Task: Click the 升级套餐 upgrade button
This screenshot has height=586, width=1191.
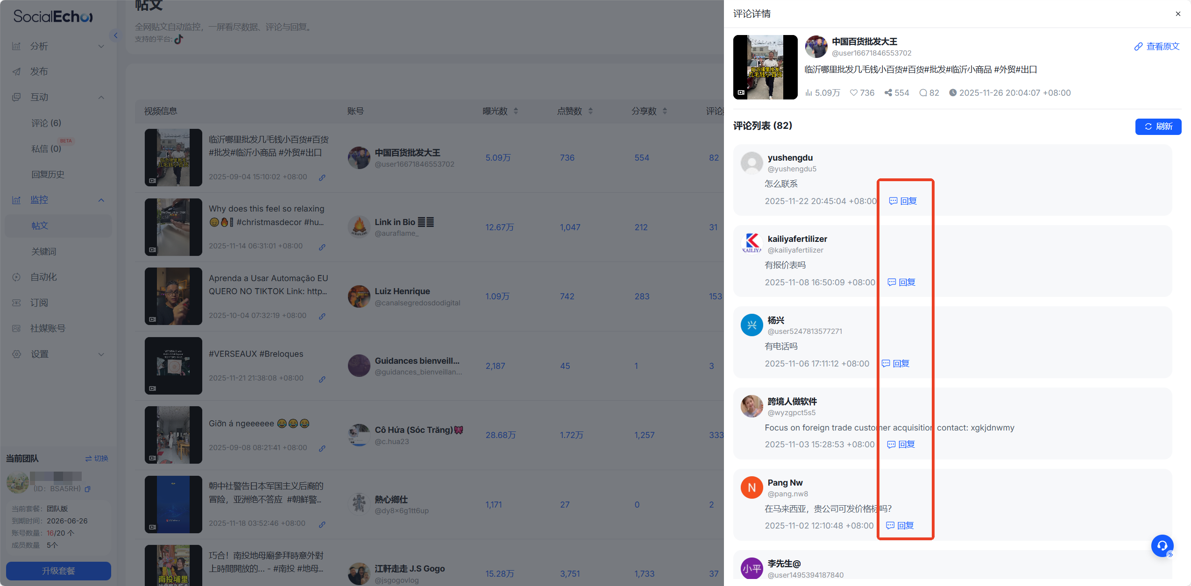Action: click(58, 571)
